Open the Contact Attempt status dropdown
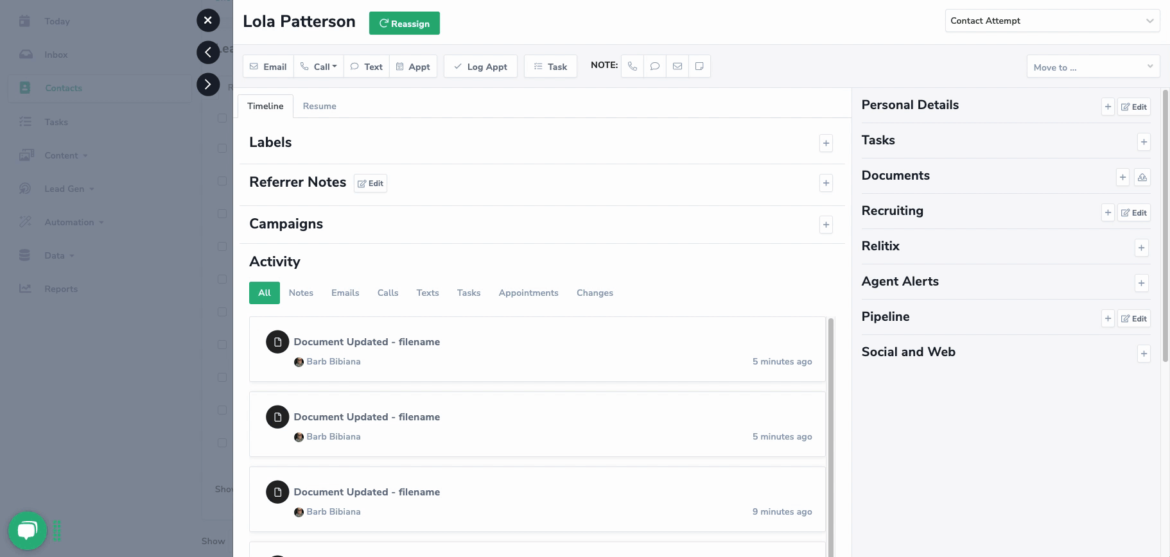The height and width of the screenshot is (557, 1170). [x=1052, y=21]
